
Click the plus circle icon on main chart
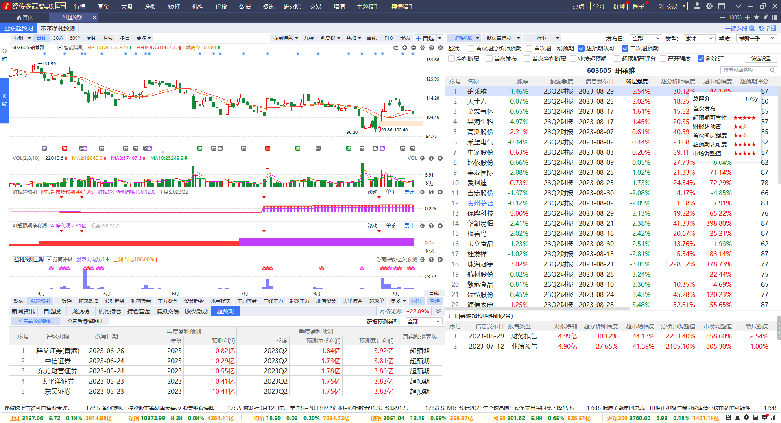coord(405,48)
